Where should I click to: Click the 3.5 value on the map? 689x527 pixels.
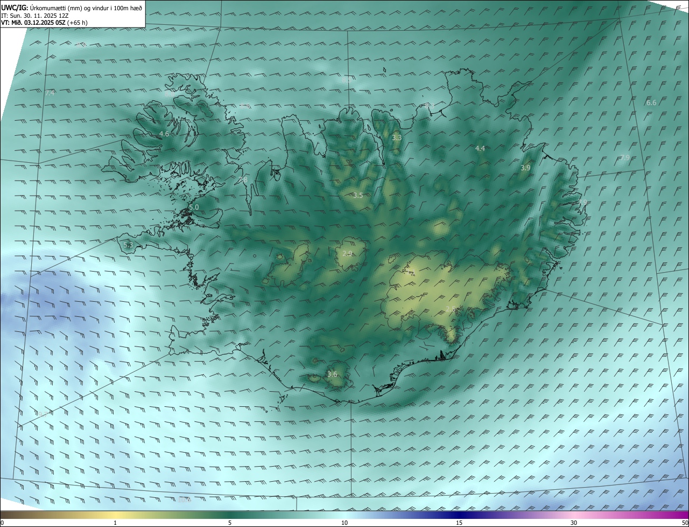358,195
